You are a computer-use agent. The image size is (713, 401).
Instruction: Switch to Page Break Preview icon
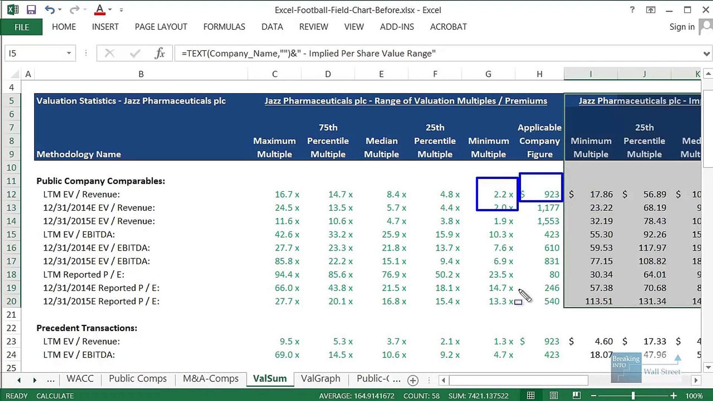(576, 396)
